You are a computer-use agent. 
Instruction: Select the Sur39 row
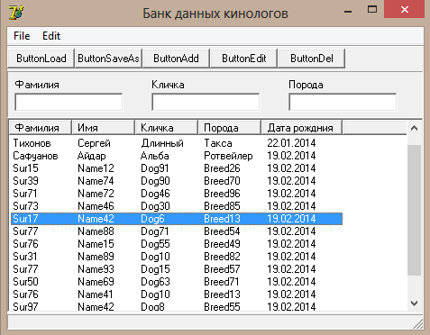177,181
